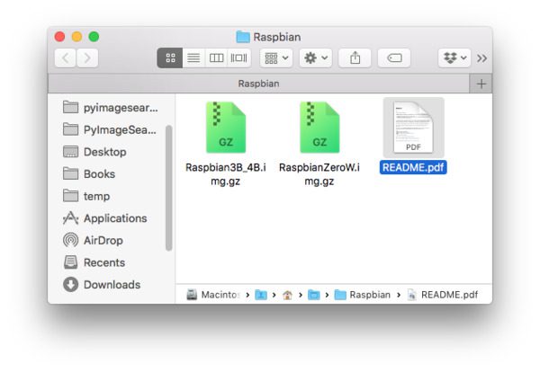The height and width of the screenshot is (372, 540).
Task: Open the gear action menu
Action: (316, 58)
